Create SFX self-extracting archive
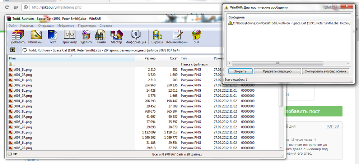Image resolution: width=359 pixels, height=164 pixels. (x=196, y=36)
